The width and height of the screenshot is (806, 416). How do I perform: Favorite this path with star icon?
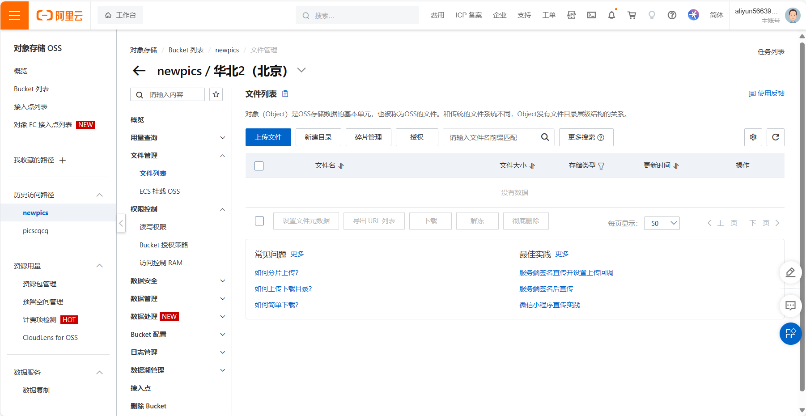click(216, 94)
